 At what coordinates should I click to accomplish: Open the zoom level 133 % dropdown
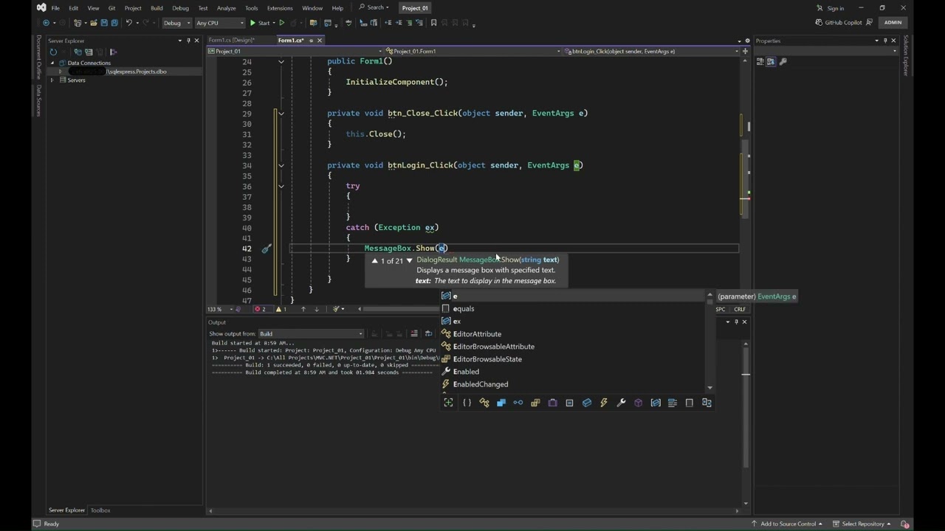219,309
